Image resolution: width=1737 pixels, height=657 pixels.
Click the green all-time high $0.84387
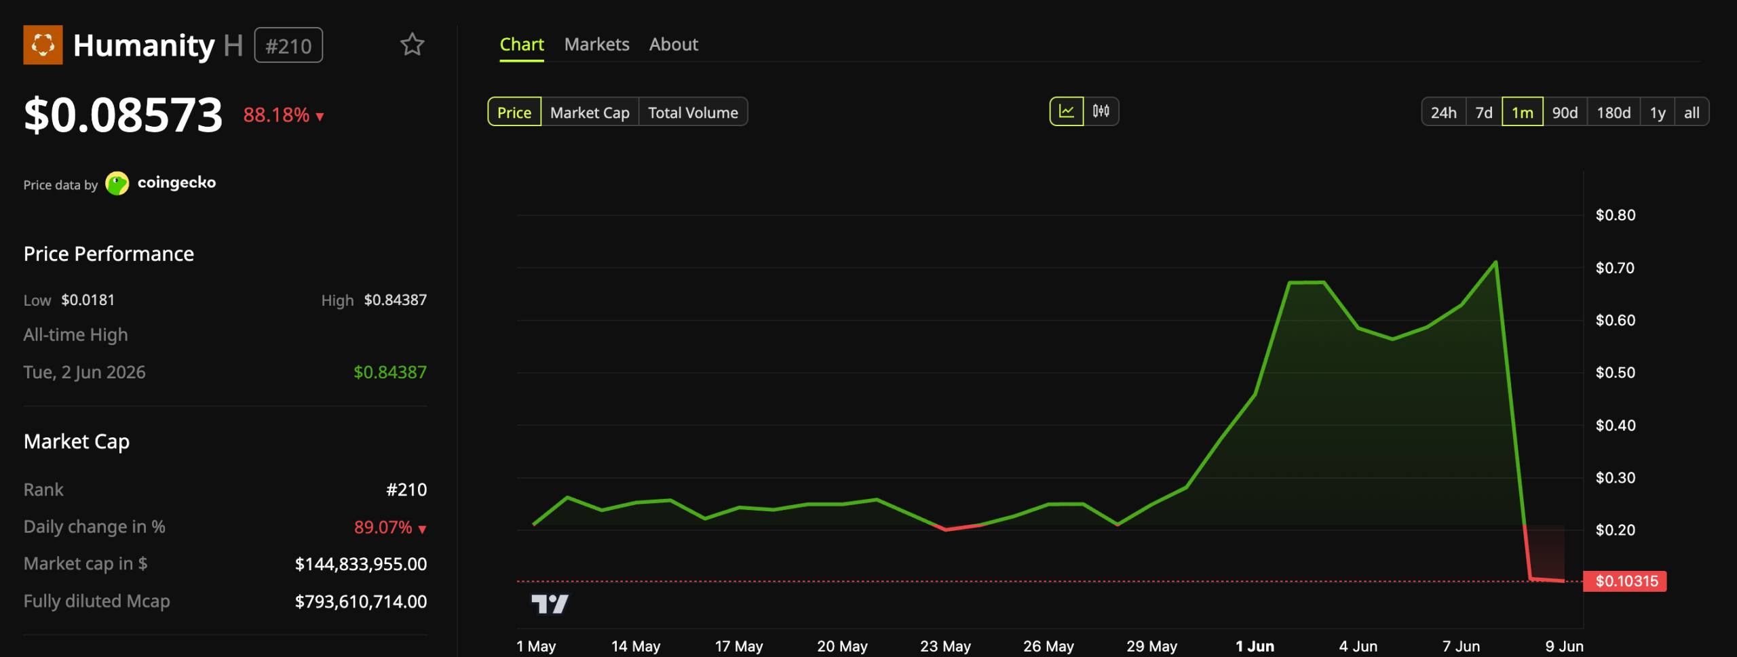tap(390, 372)
